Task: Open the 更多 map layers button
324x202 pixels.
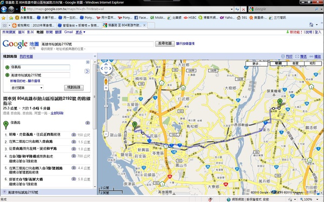Action: click(x=256, y=64)
